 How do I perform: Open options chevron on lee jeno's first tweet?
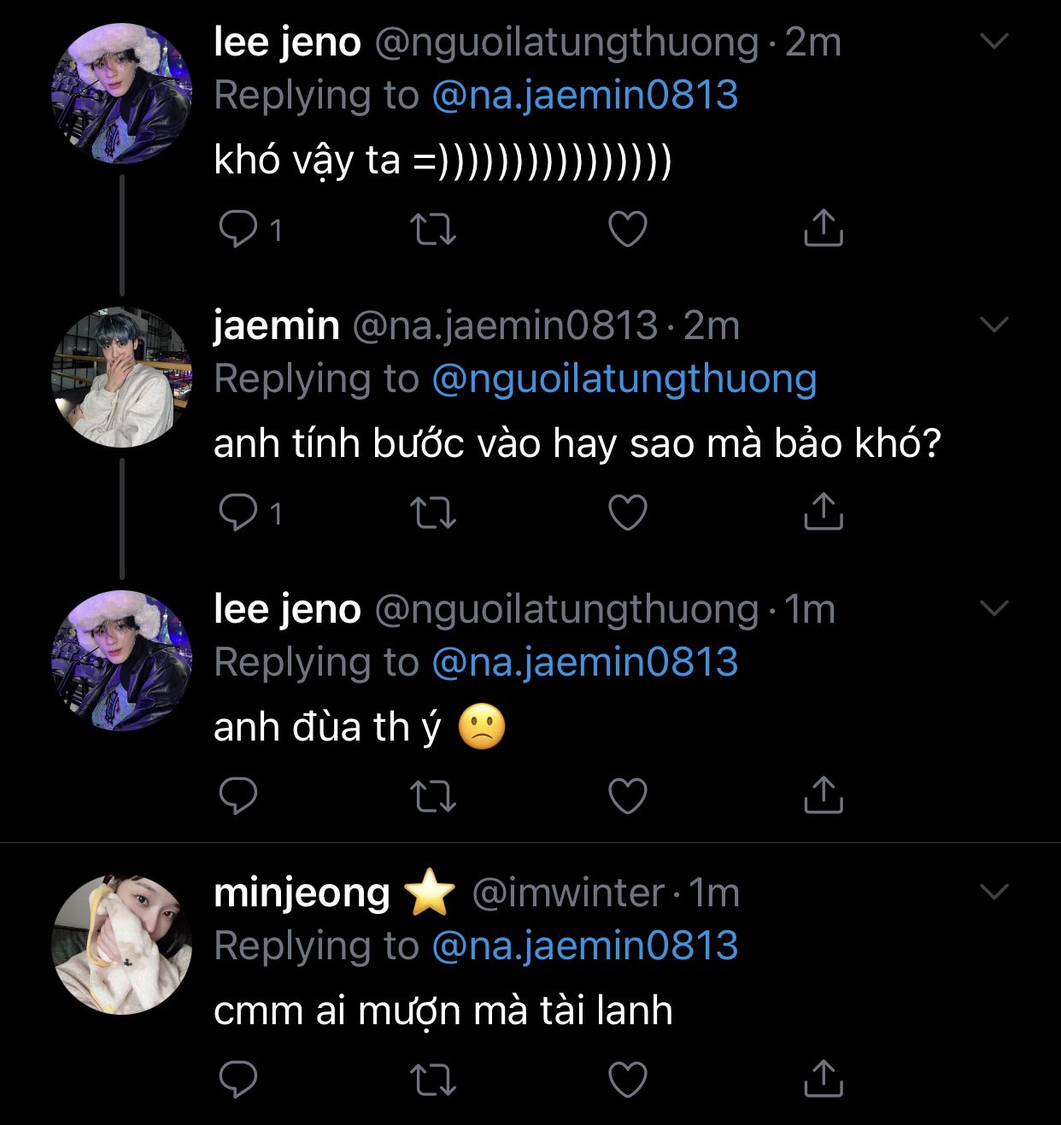tap(994, 41)
